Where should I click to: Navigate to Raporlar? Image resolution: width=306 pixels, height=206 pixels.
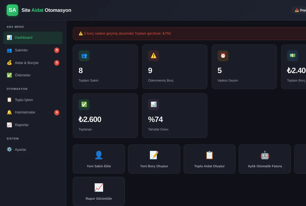tap(33, 125)
